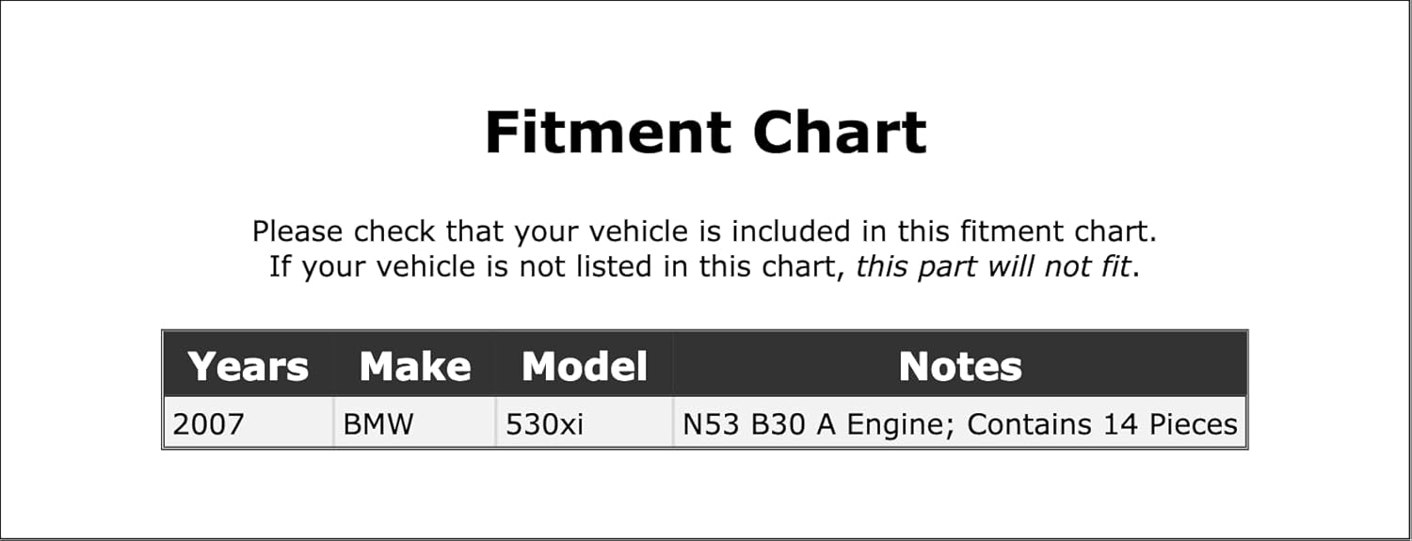1412x541 pixels.
Task: Click the italic 'this part will not fit' text
Action: pos(992,267)
